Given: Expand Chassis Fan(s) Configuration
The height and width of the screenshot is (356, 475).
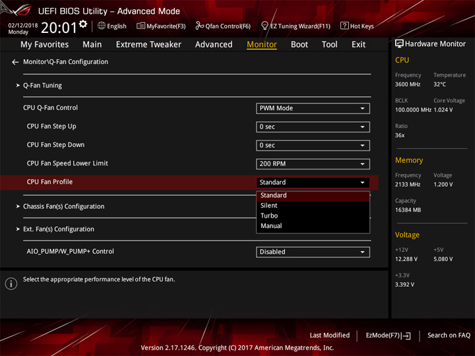Looking at the screenshot, I should (x=63, y=206).
